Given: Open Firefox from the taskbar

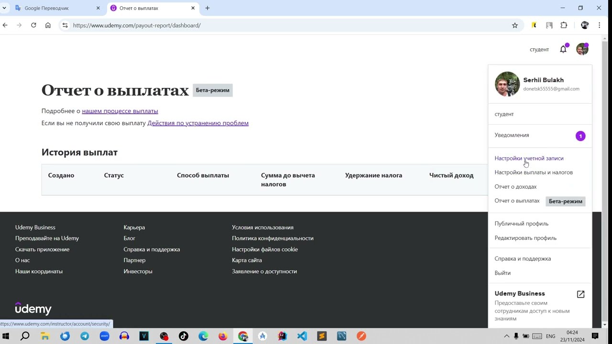Looking at the screenshot, I should tap(223, 336).
